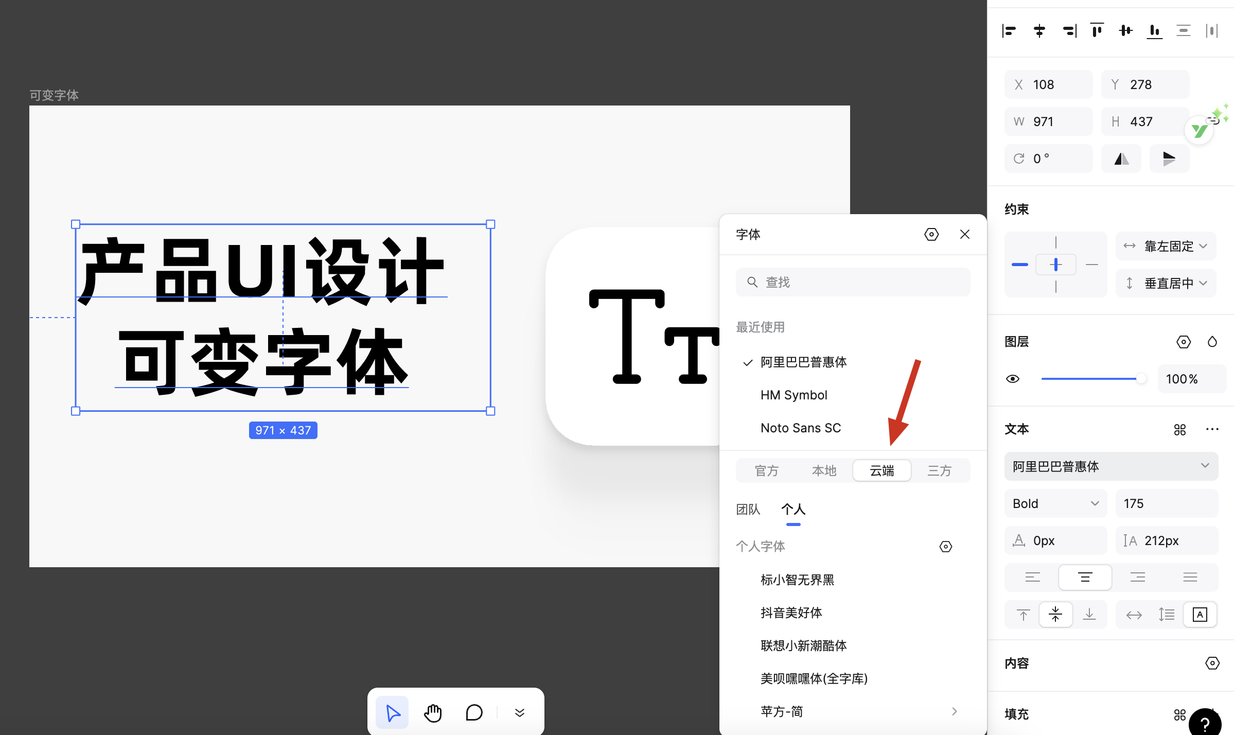Flip the selection horizontally
The height and width of the screenshot is (735, 1234).
tap(1121, 159)
